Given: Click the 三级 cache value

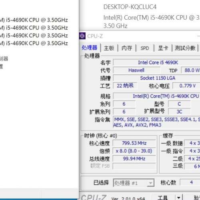Looking at the screenshot, I should (x=192, y=166).
